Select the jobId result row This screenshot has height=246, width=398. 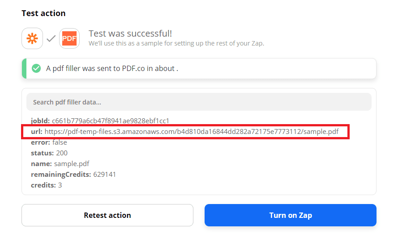pyautogui.click(x=100, y=121)
